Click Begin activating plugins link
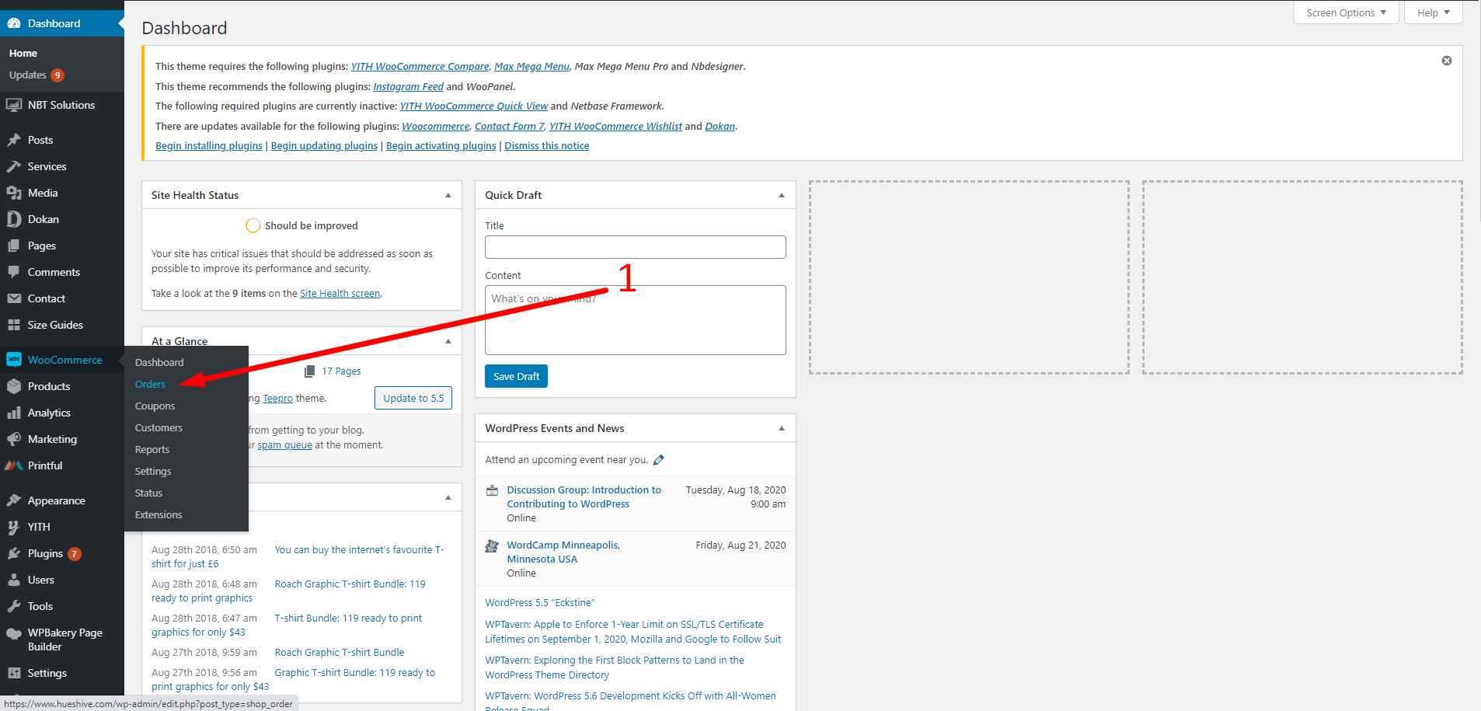This screenshot has height=711, width=1481. point(441,145)
